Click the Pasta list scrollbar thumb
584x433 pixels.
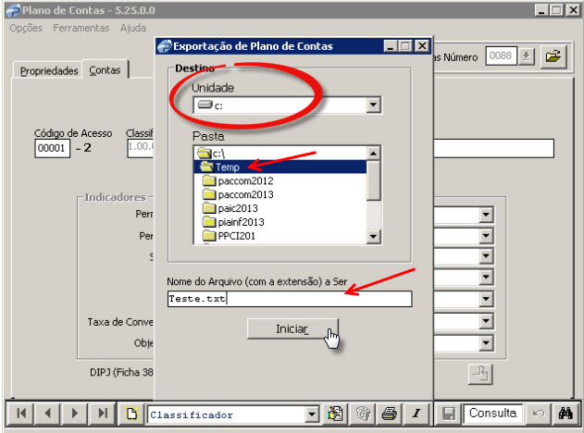click(x=374, y=180)
